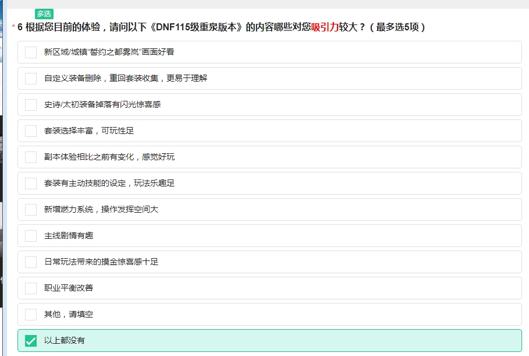
Task: Tick the checkbox for 套装有主动技能的设定，玩法乐趣足
Action: (x=31, y=184)
